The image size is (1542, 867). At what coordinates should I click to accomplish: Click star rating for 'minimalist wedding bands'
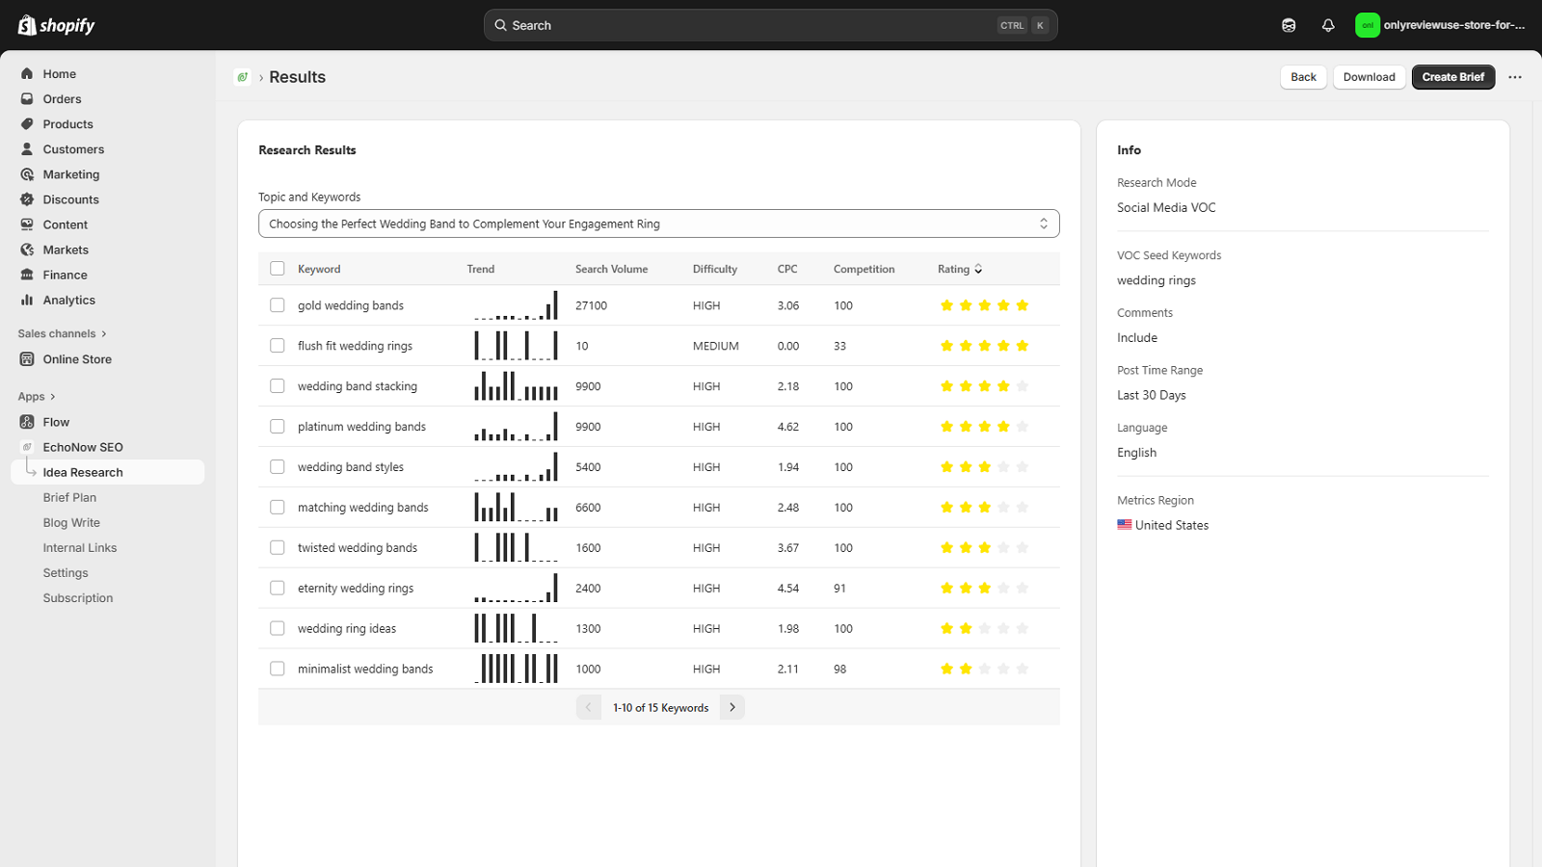pyautogui.click(x=984, y=669)
